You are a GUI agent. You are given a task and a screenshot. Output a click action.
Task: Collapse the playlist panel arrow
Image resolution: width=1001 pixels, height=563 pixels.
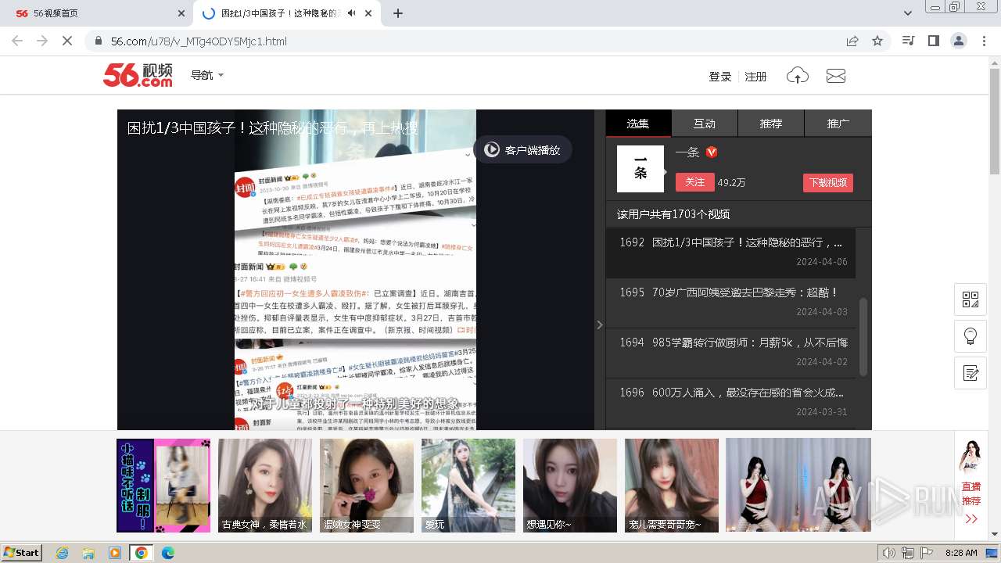pyautogui.click(x=600, y=325)
